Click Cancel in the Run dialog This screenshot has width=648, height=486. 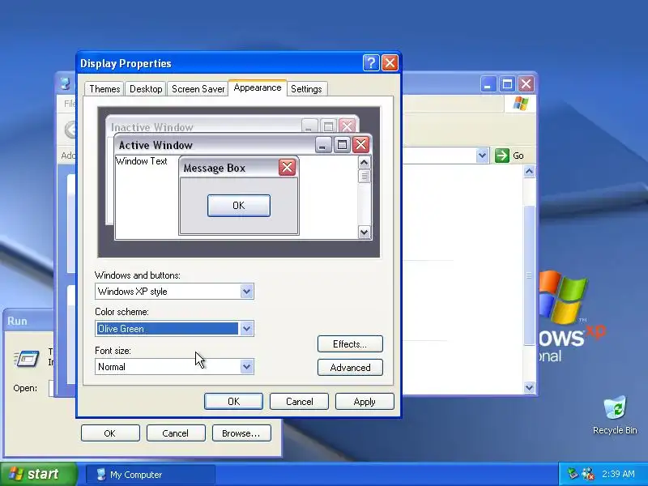(175, 433)
